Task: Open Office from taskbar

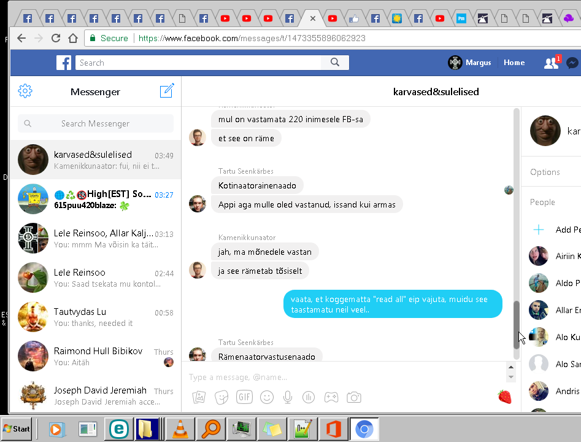Action: 333,429
